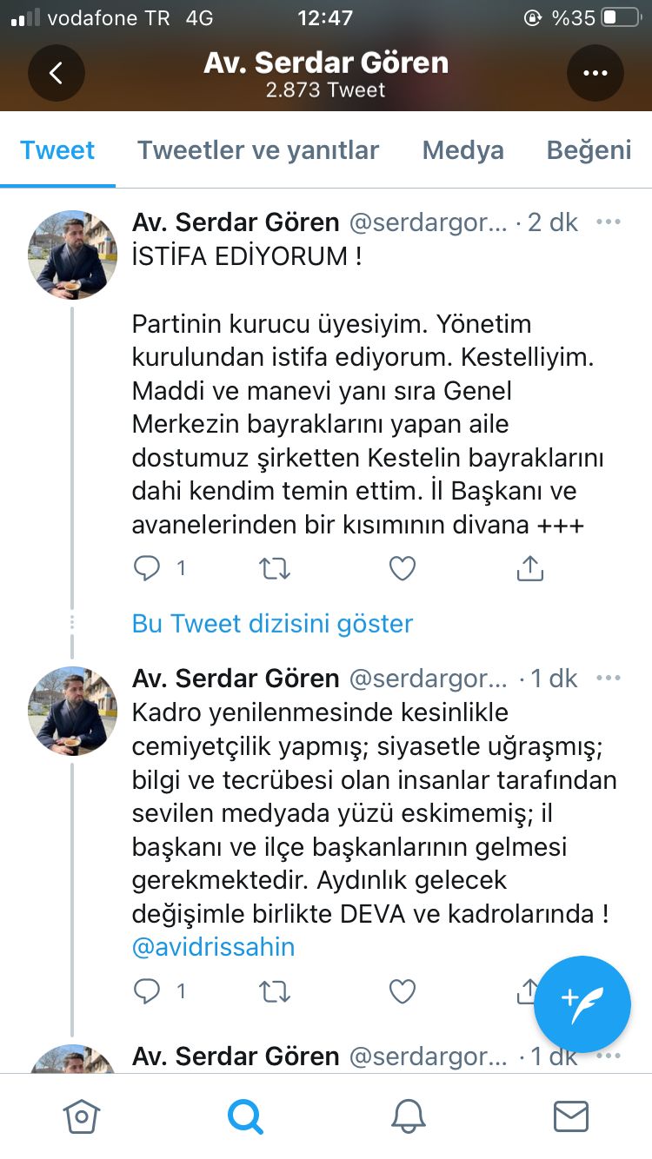Viewport: 652px width, 1159px height.
Task: Switch to Tweetler ve yanıtlar tab
Action: [x=258, y=150]
